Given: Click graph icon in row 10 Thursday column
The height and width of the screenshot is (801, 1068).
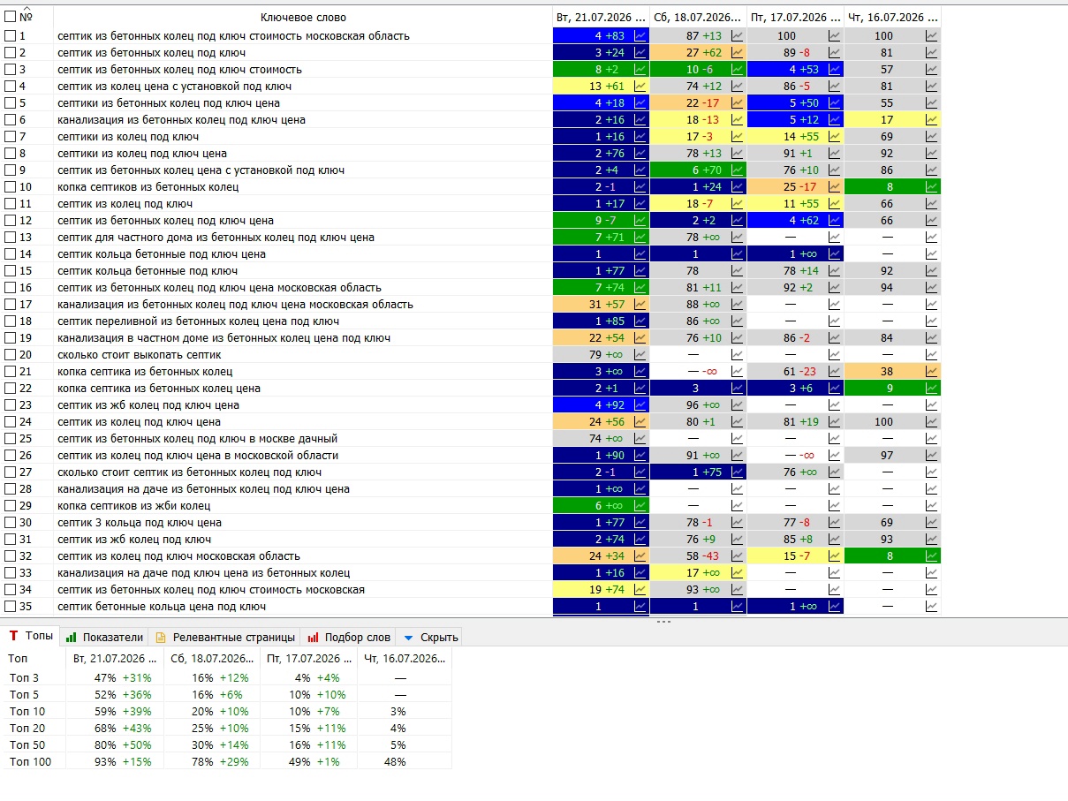Looking at the screenshot, I should point(931,187).
